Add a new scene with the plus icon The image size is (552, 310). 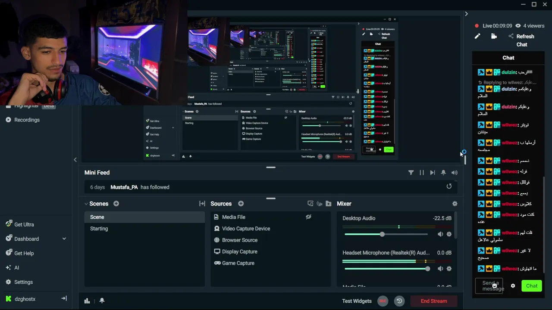(x=116, y=204)
